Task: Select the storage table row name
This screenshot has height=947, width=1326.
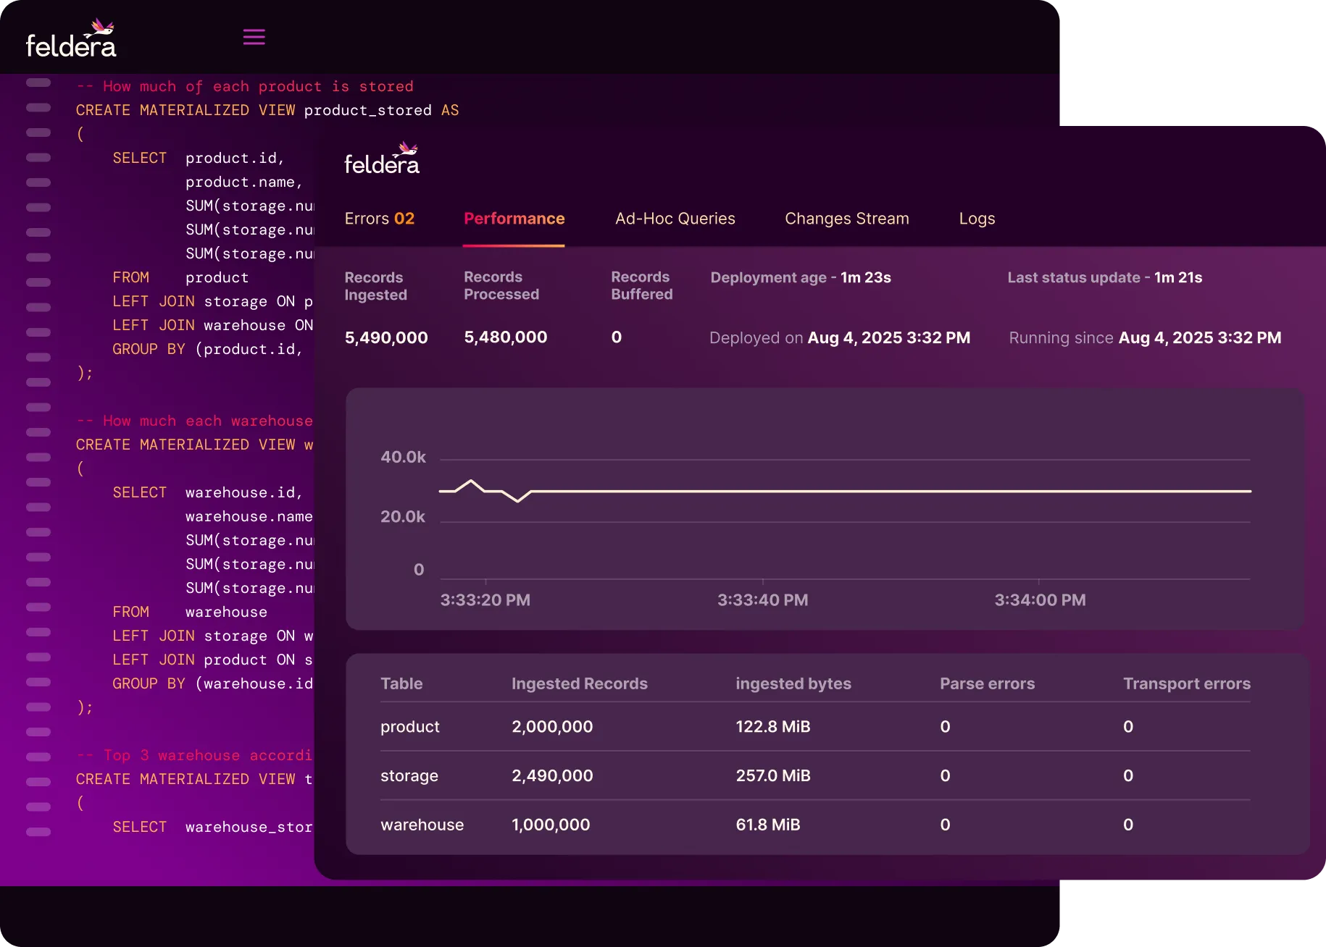Action: tap(409, 775)
